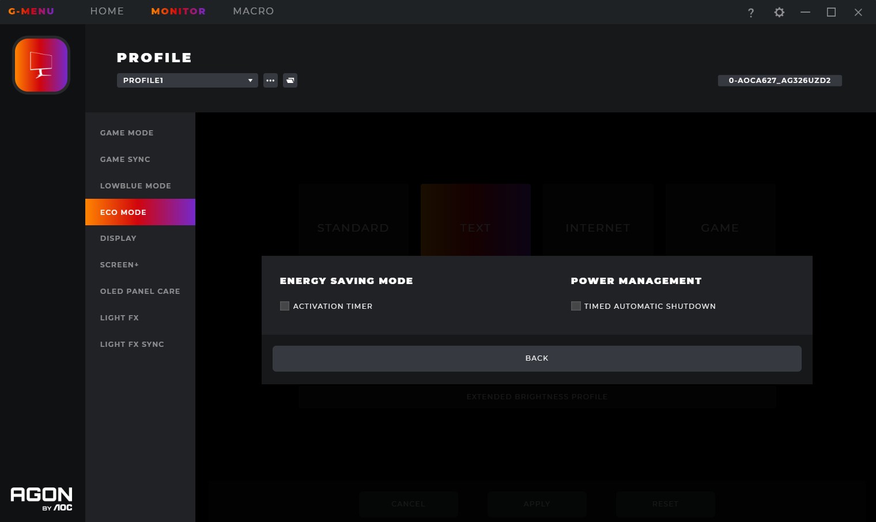Switch to MONITOR tab
Image resolution: width=876 pixels, height=522 pixels.
178,11
